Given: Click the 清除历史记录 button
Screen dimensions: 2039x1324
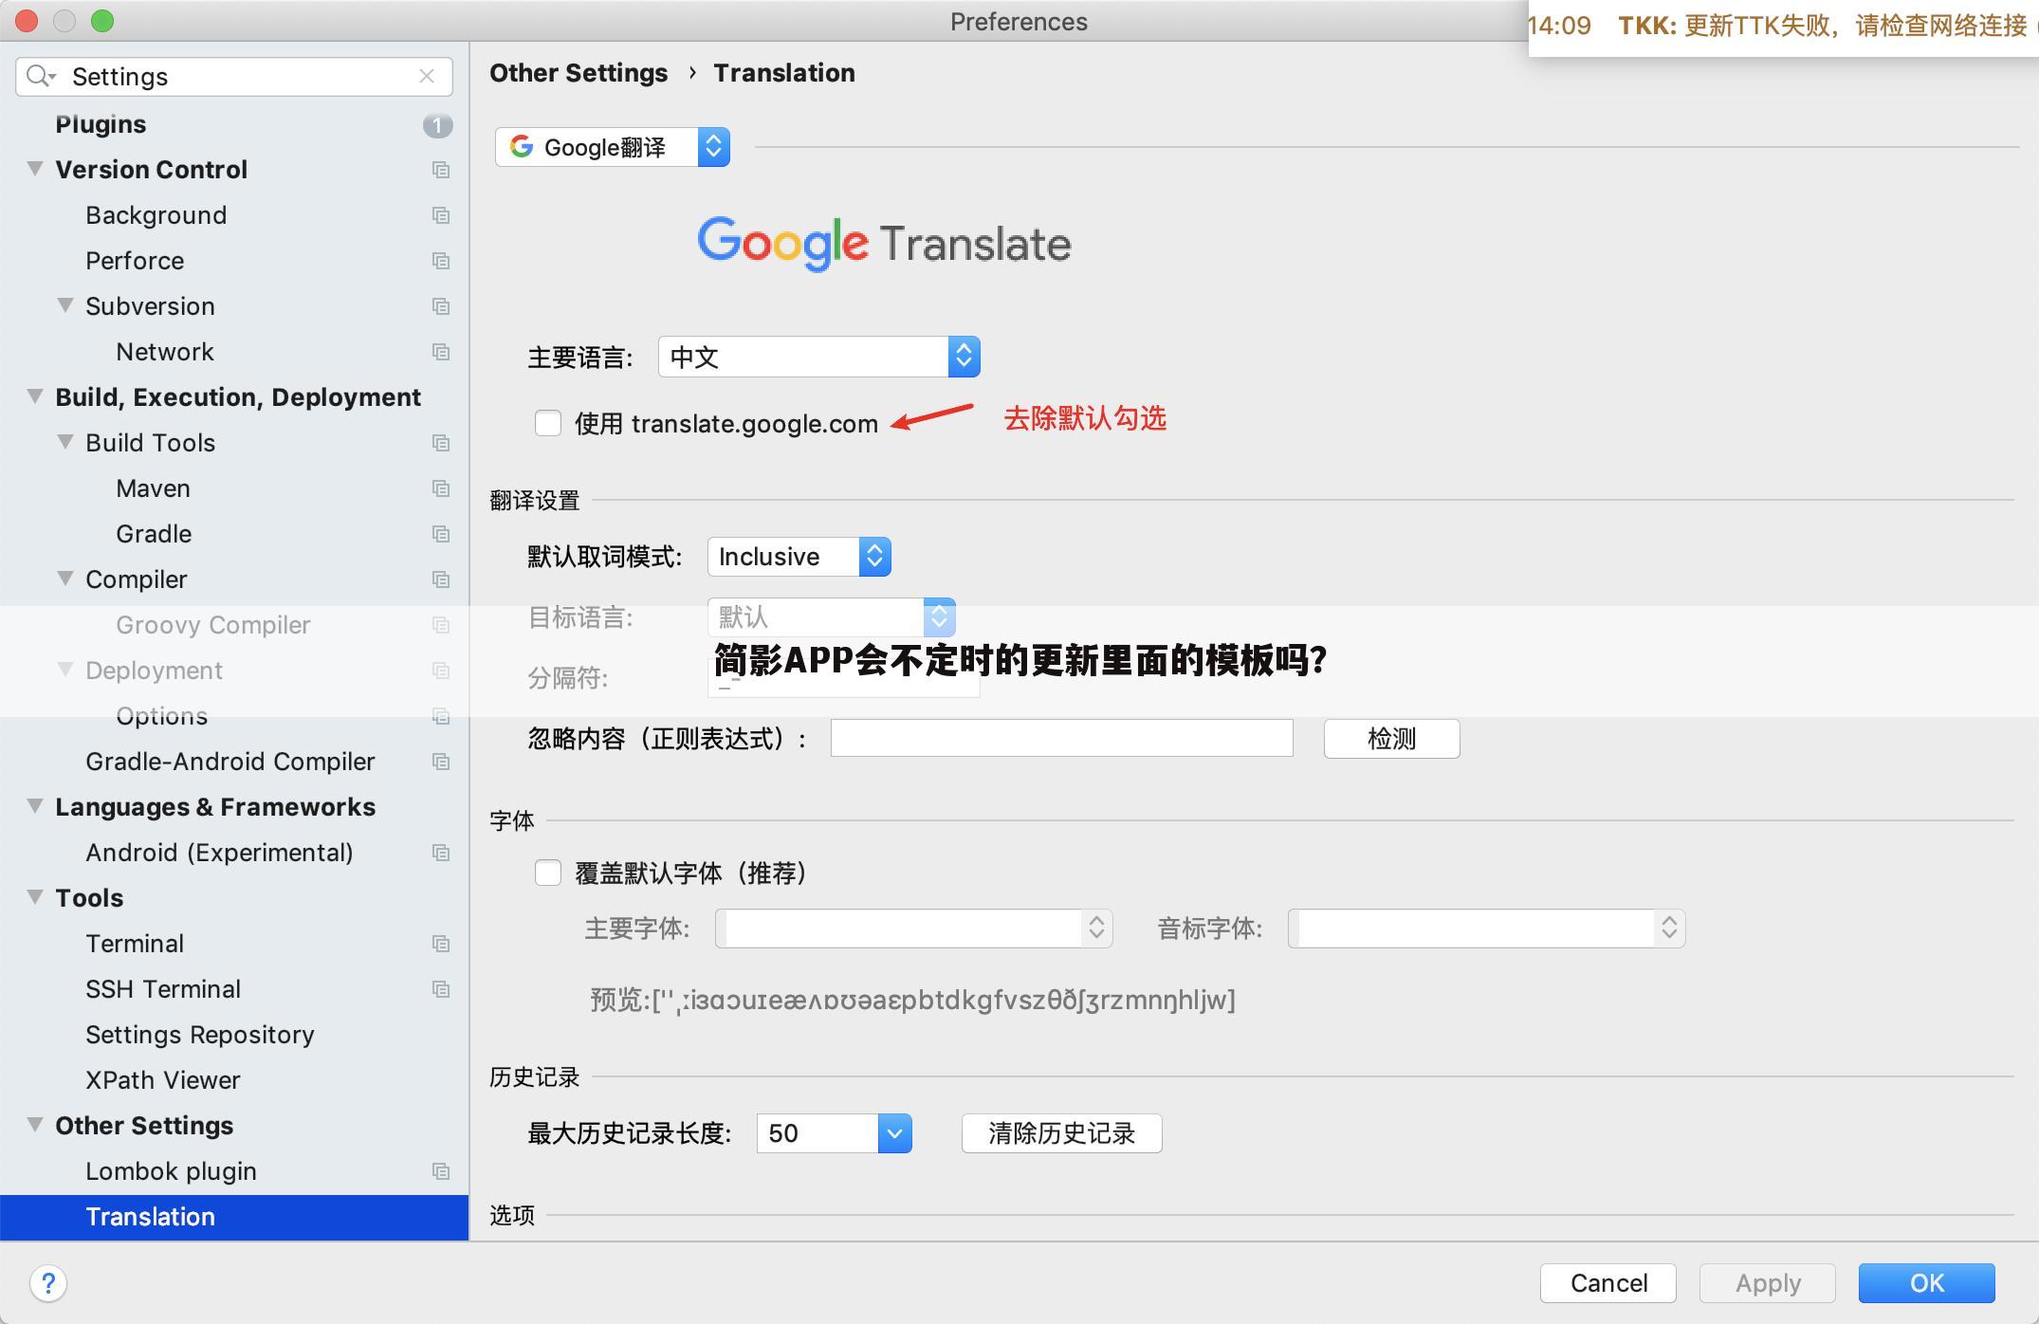Looking at the screenshot, I should [1061, 1133].
